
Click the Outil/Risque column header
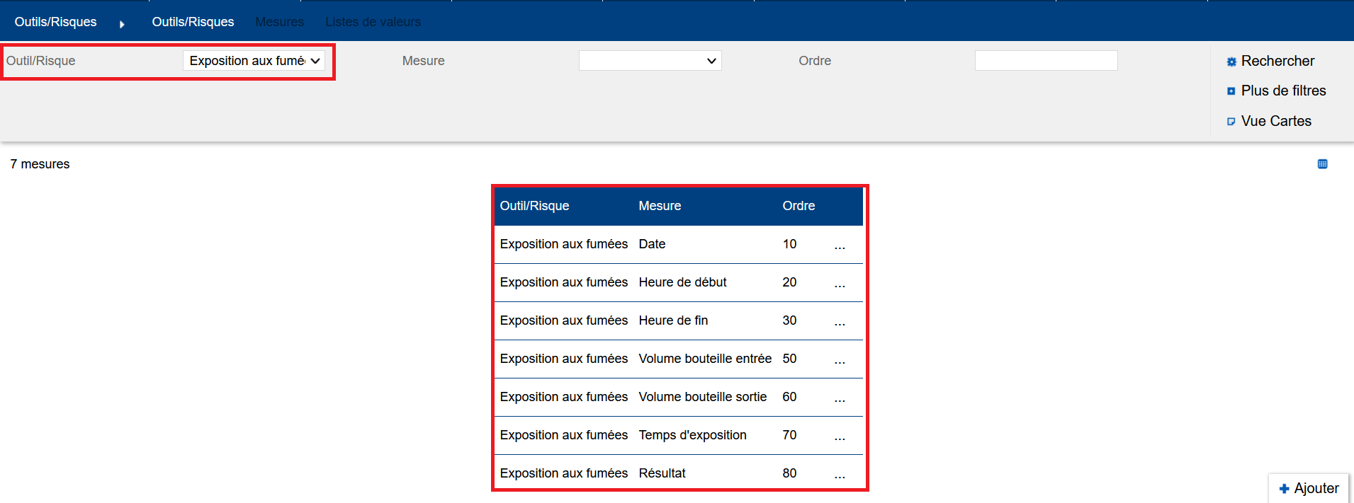[x=534, y=206]
